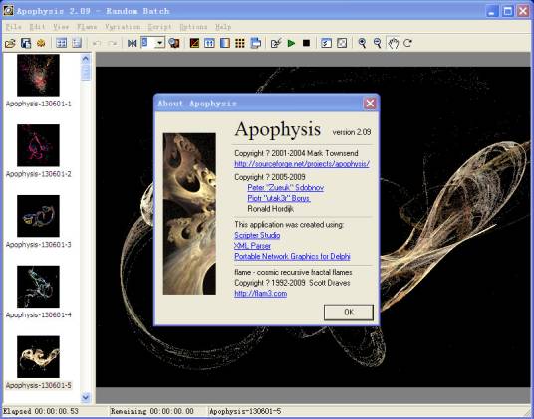Open the Help menu

223,27
